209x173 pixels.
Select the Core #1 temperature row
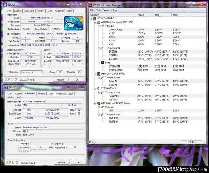[x=147, y=85]
